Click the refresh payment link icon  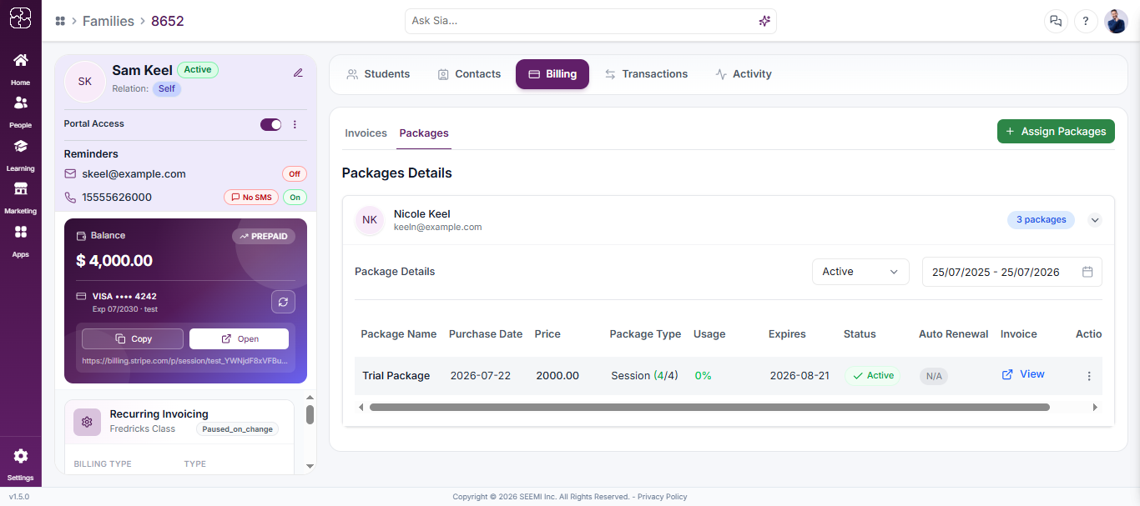(283, 302)
